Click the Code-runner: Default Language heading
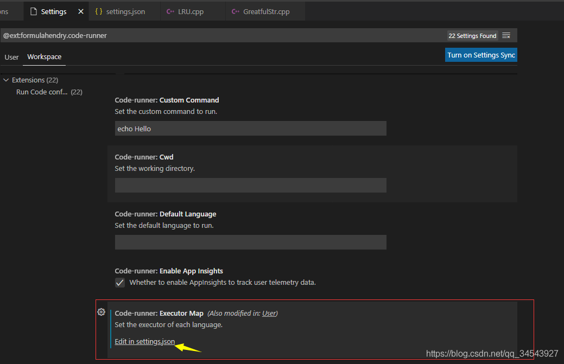 pyautogui.click(x=166, y=214)
